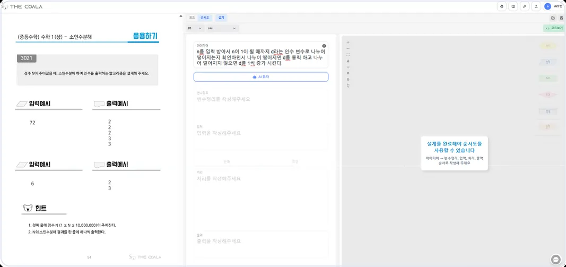Click THE COALA logo at top left
The image size is (566, 267).
[x=22, y=6]
